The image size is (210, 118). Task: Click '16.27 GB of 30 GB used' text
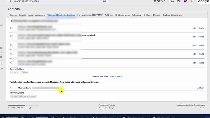(17, 108)
